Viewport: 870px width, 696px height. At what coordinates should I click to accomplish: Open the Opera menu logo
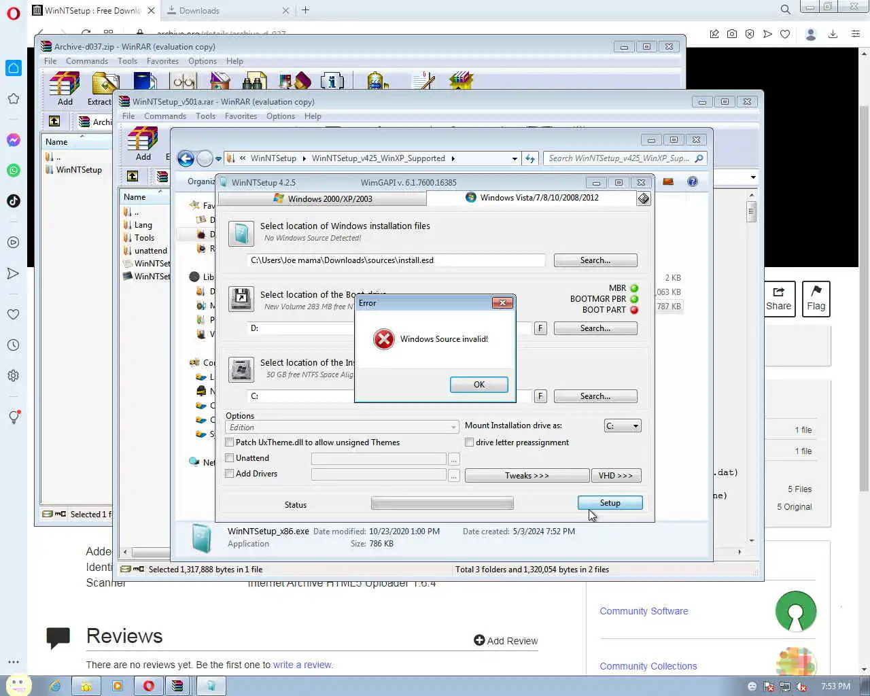[14, 13]
